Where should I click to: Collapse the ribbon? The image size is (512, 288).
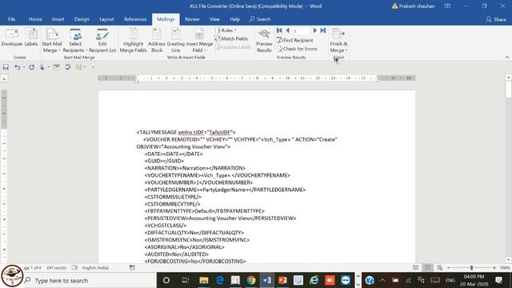(507, 57)
